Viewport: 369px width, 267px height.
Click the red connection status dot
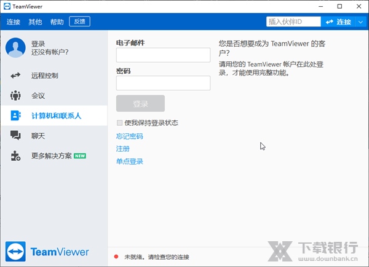click(x=116, y=257)
